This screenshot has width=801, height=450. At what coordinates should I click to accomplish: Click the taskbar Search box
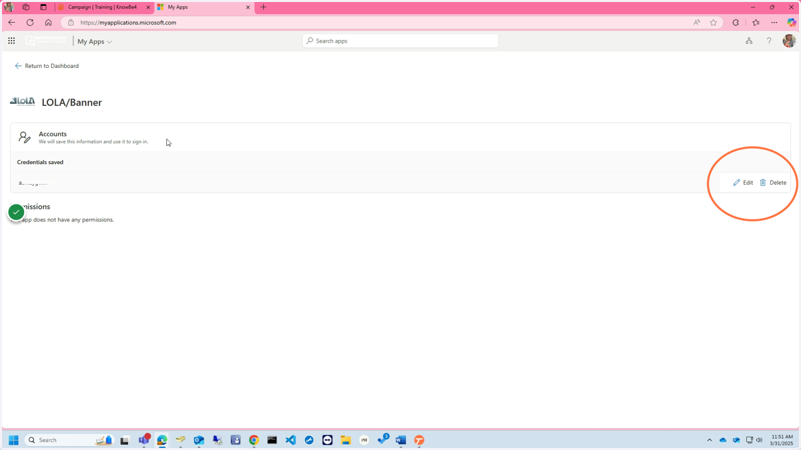pyautogui.click(x=69, y=440)
